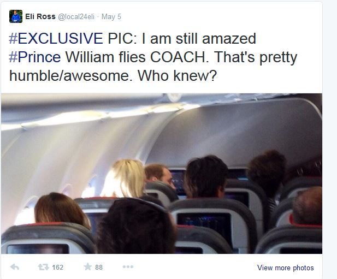Open the #Prince hashtag
This screenshot has width=337, height=279.
tap(36, 57)
